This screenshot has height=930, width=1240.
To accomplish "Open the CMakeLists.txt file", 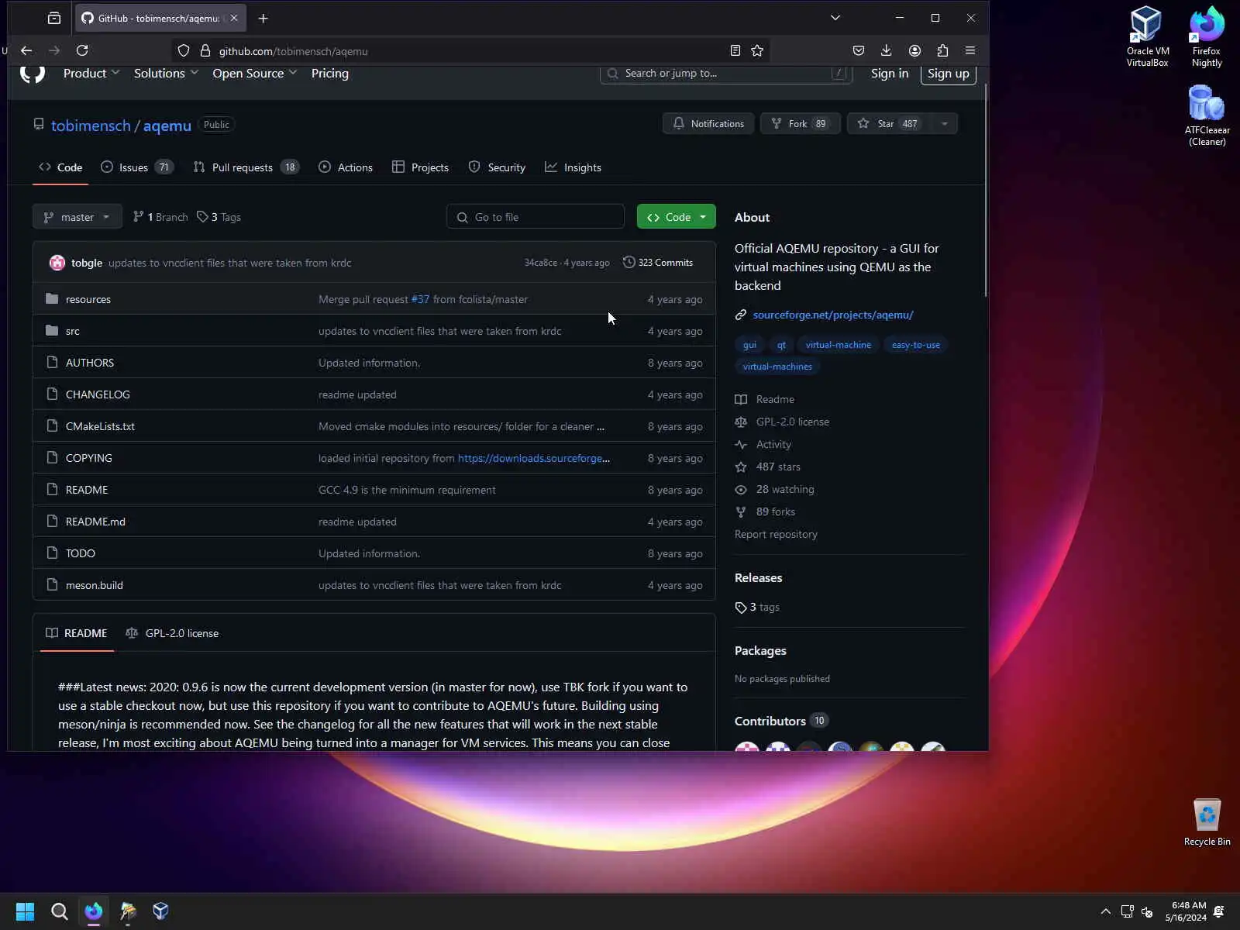I will tap(100, 426).
